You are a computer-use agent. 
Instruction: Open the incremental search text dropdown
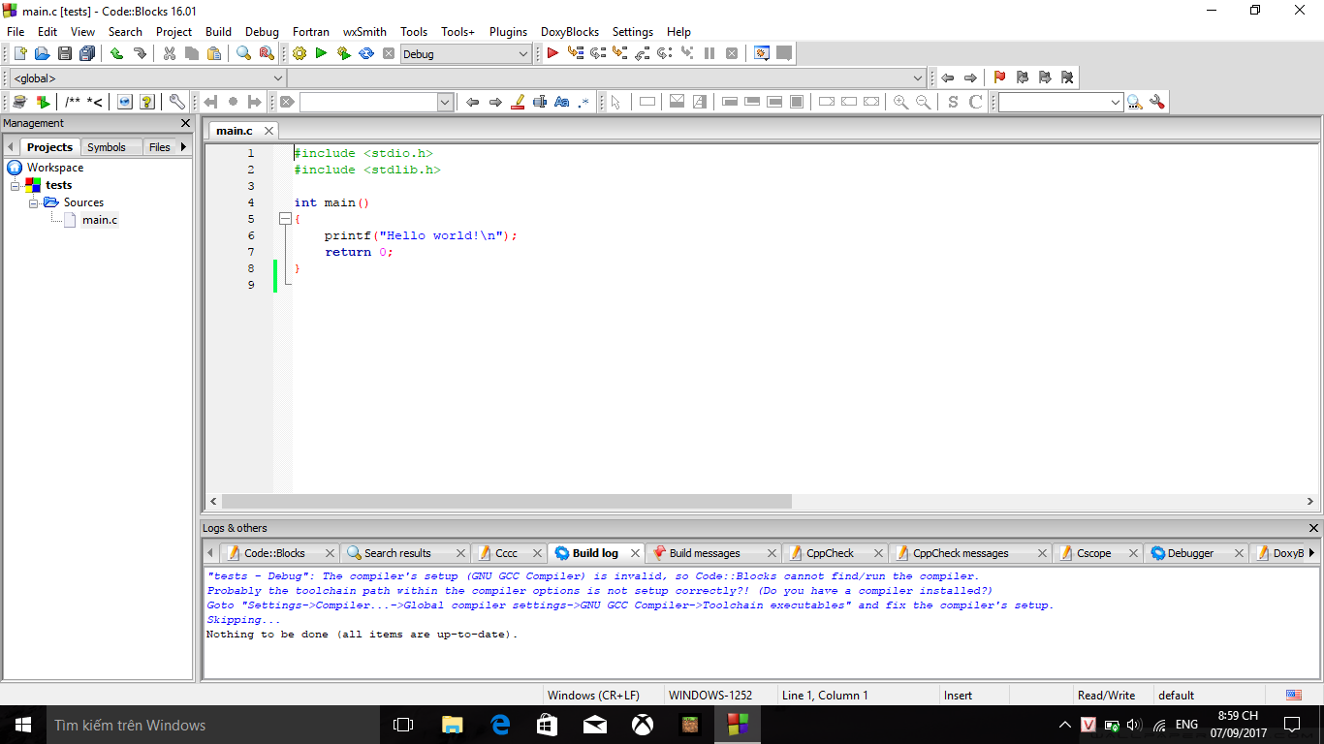pyautogui.click(x=446, y=102)
